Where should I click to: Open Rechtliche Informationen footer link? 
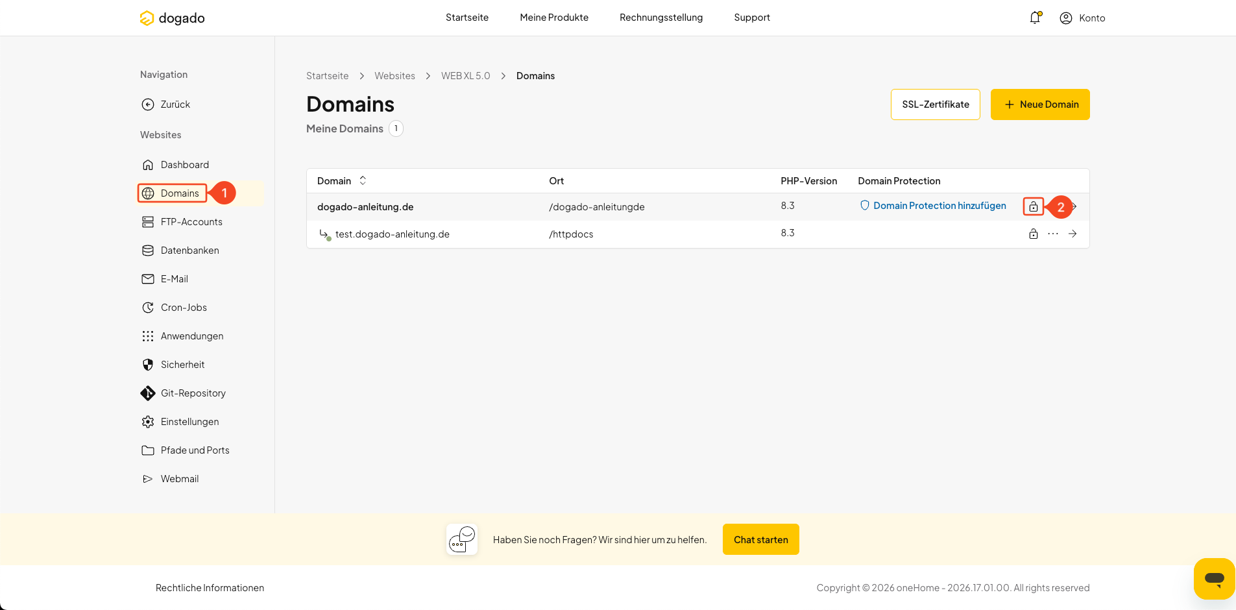[x=210, y=588]
